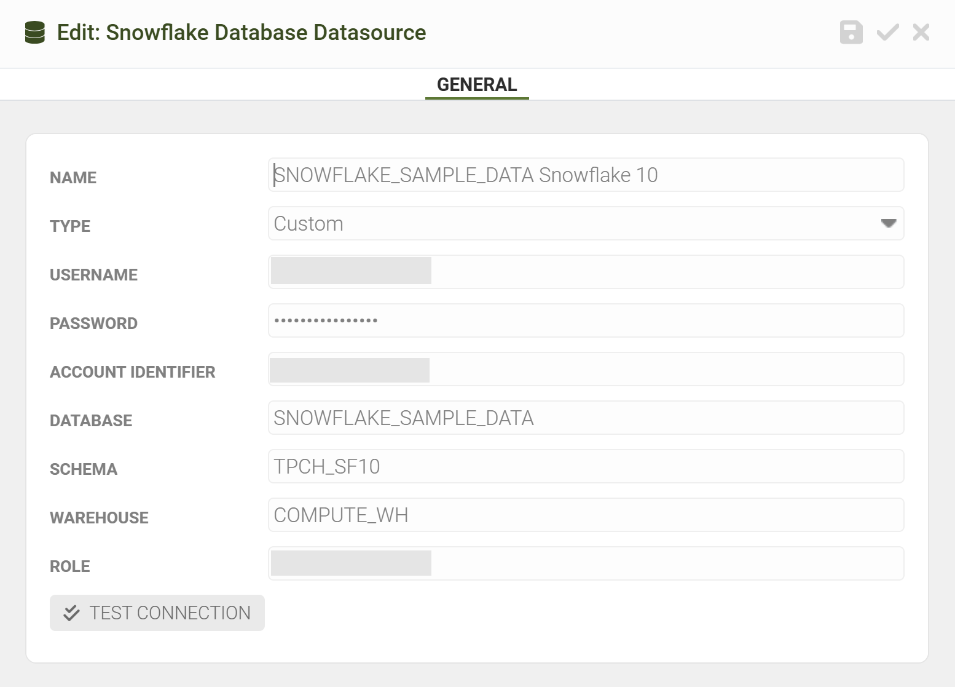Click the dialog title Edit: Snowflake Database Datasource
The image size is (955, 687).
click(242, 33)
